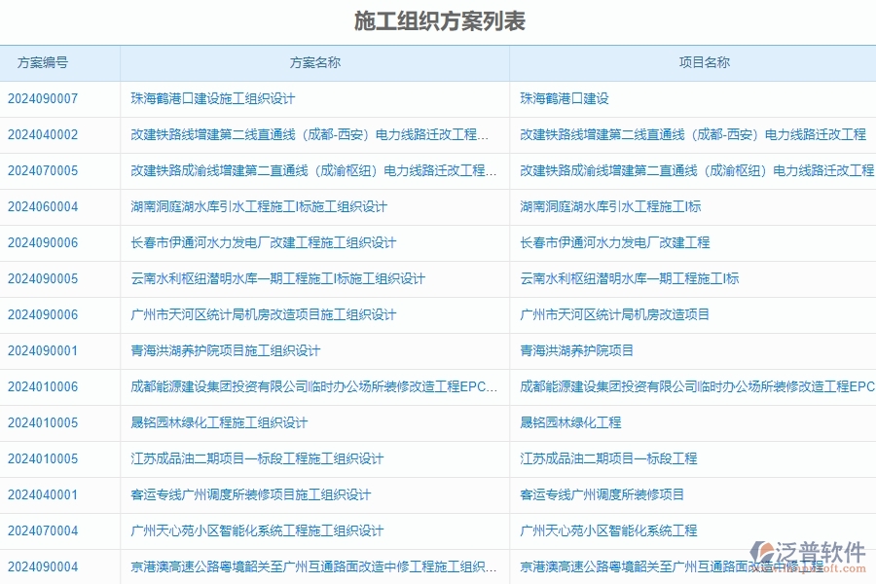The image size is (876, 584).
Task: Open 广州天心苑小区智能化系统工程施工组织设计
Action: 257,530
